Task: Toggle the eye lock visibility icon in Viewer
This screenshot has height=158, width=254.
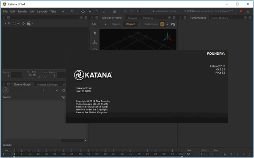Action: click(x=173, y=24)
